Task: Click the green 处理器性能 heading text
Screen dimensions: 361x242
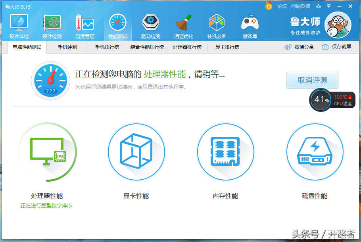Action: coord(165,74)
